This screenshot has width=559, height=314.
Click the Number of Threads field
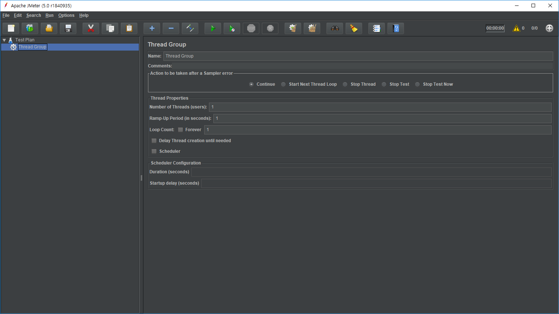tap(380, 107)
